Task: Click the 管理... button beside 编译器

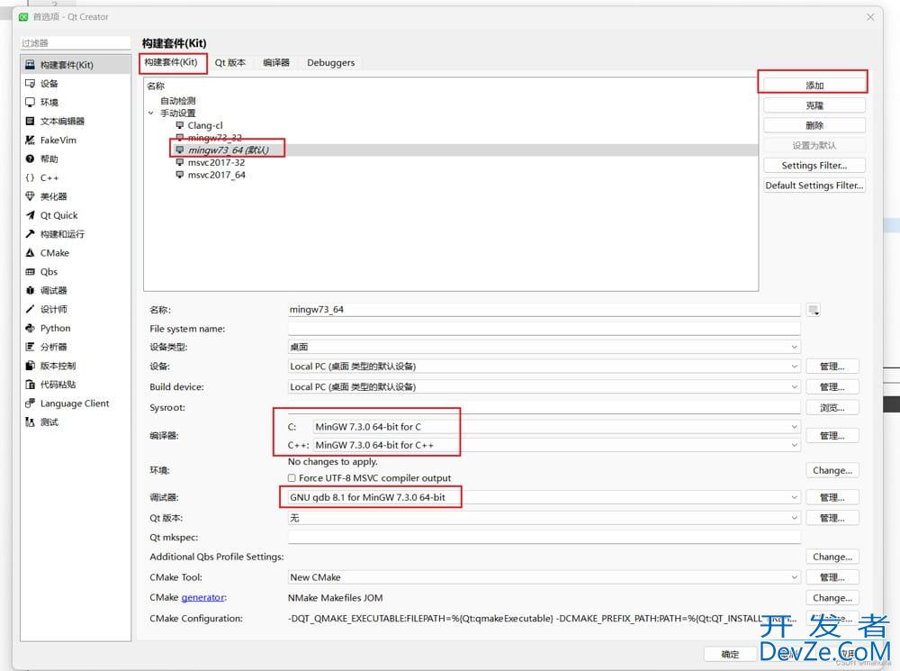Action: pos(832,436)
